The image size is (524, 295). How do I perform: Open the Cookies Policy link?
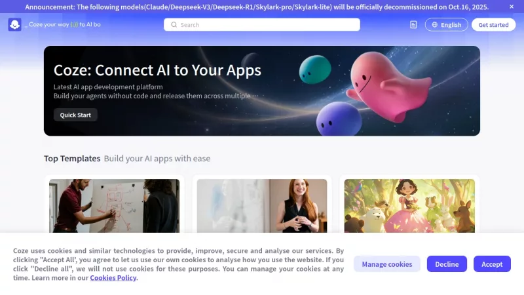(113, 277)
